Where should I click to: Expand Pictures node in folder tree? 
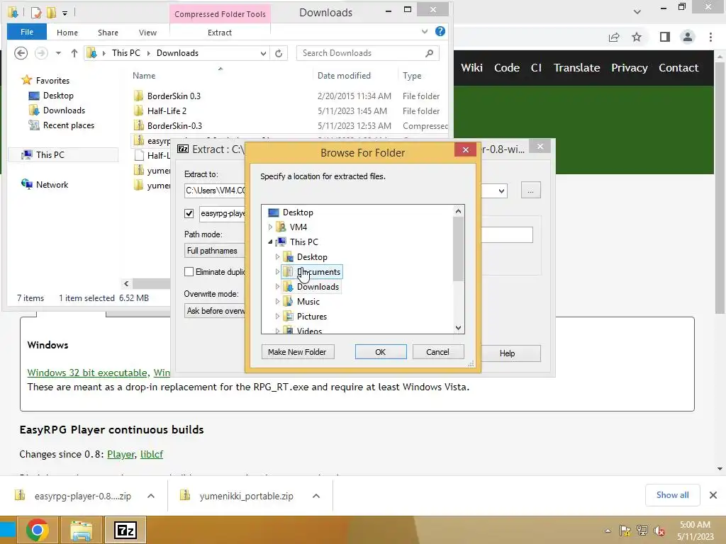click(277, 317)
